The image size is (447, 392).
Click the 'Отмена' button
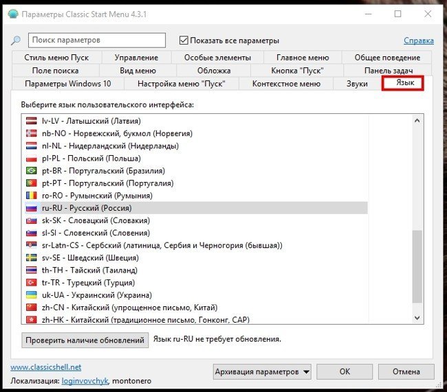click(406, 372)
